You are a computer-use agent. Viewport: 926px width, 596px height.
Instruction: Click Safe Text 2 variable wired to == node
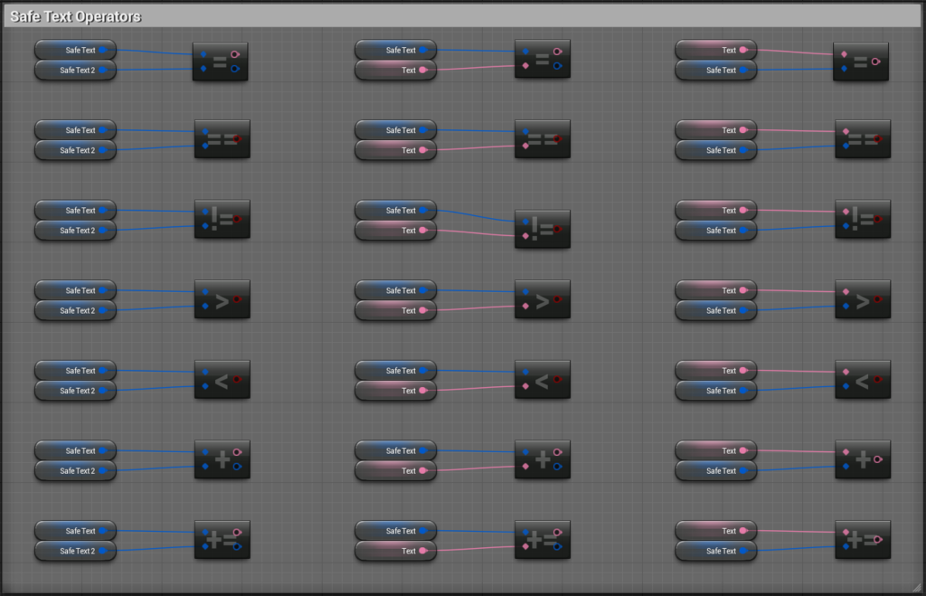coord(75,150)
